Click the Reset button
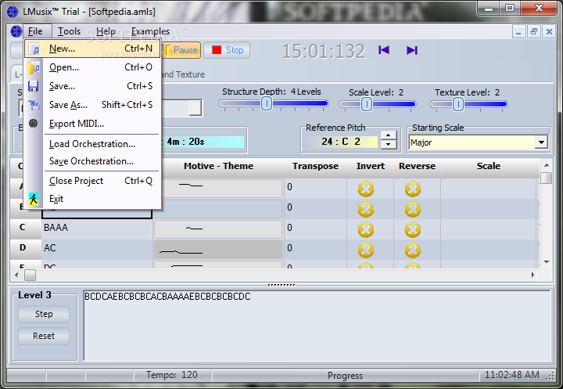Viewport: 563px width, 389px height. click(x=44, y=336)
